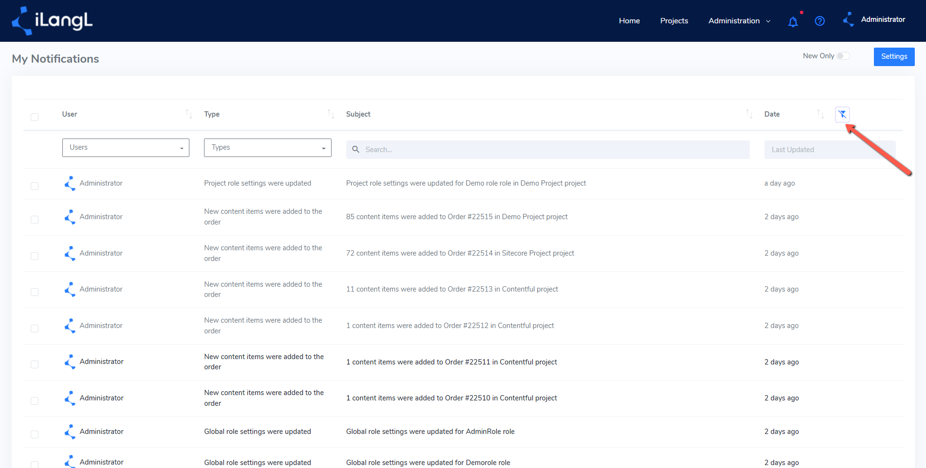
Task: Open the notifications bell icon
Action: (793, 21)
